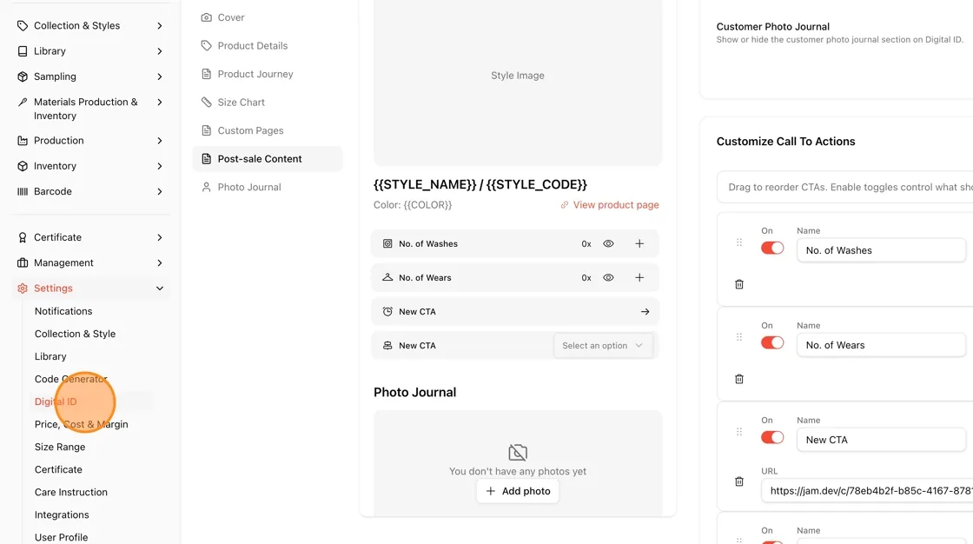Image resolution: width=973 pixels, height=544 pixels.
Task: Open Certificate under Settings submenu
Action: (58, 469)
